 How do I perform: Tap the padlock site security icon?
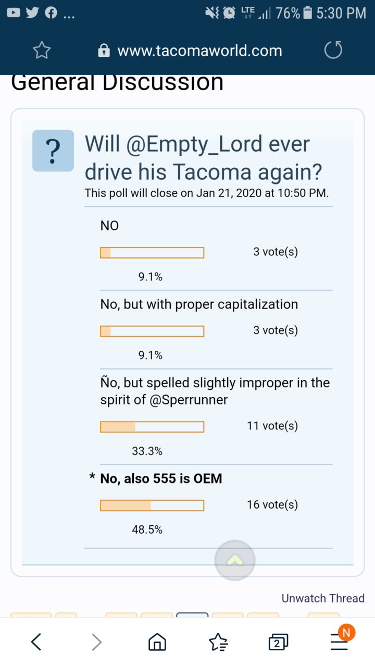(104, 51)
